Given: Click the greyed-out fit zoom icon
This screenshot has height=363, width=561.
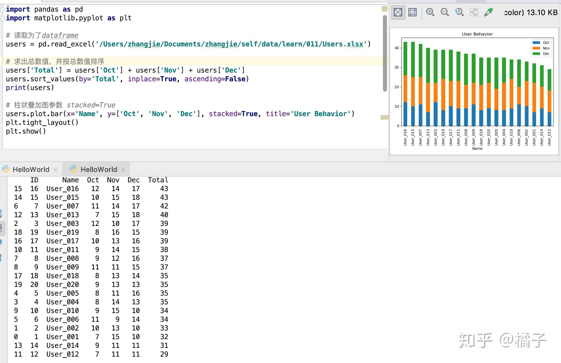Looking at the screenshot, I should [474, 12].
